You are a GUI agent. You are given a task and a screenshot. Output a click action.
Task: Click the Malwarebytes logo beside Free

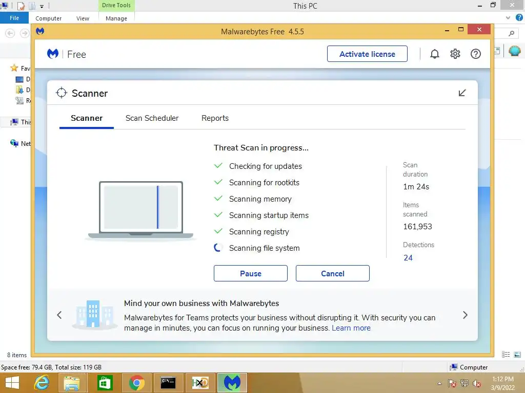tap(53, 54)
